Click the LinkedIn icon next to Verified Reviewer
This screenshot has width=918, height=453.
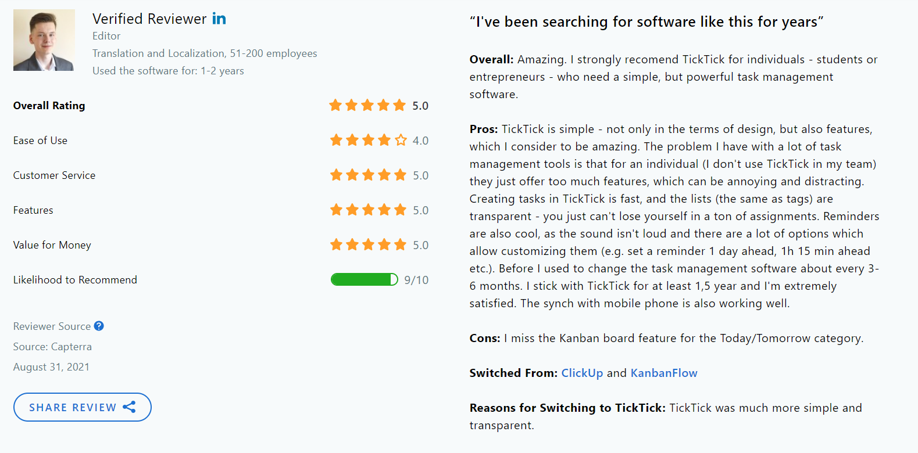coord(220,19)
